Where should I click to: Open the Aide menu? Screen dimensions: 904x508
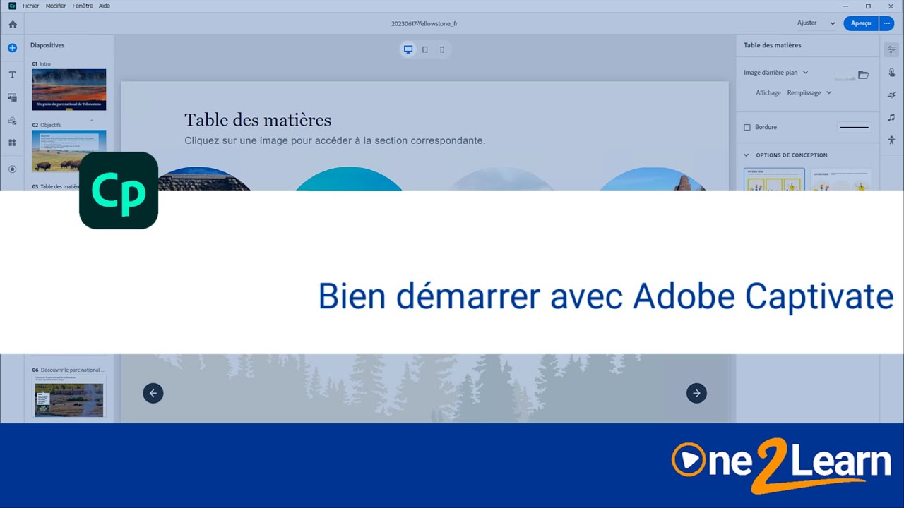(x=105, y=6)
